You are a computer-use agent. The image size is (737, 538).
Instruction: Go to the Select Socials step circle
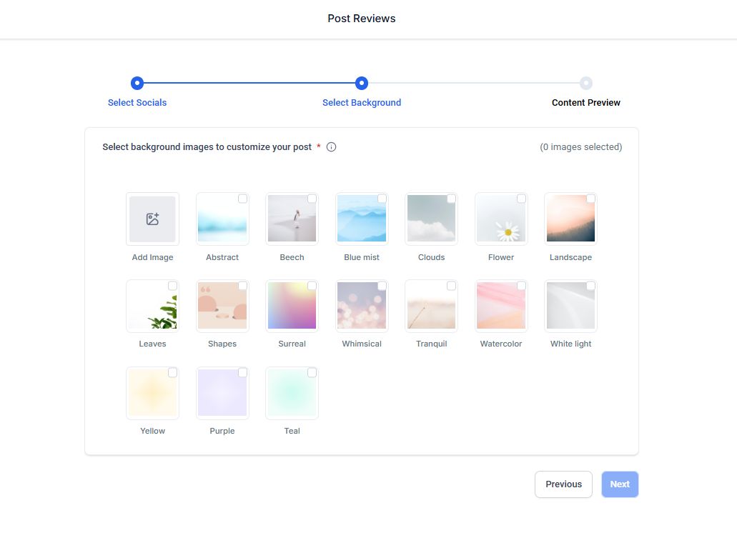(137, 83)
